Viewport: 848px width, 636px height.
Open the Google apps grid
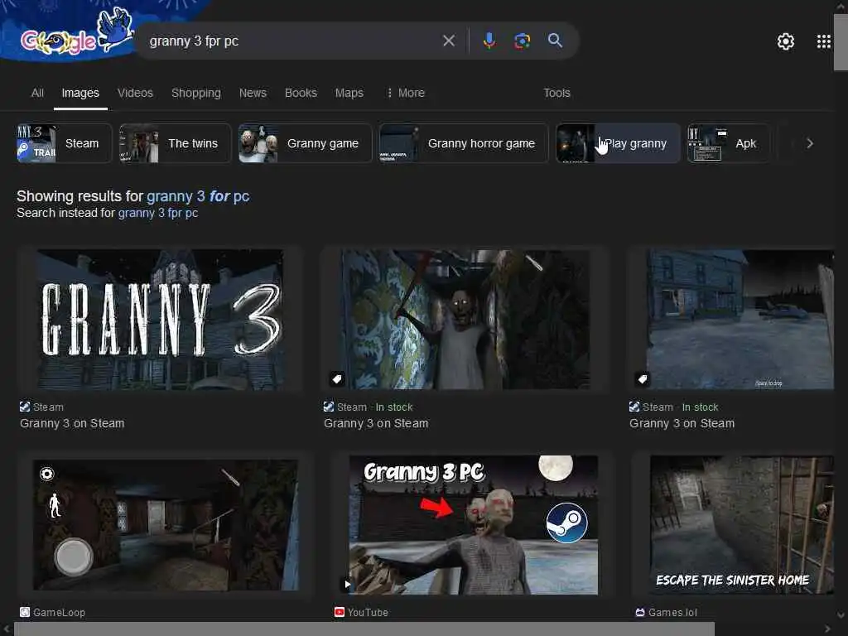(824, 41)
